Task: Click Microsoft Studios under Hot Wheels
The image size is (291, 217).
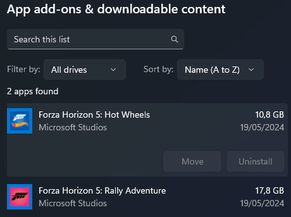Action: 73,127
